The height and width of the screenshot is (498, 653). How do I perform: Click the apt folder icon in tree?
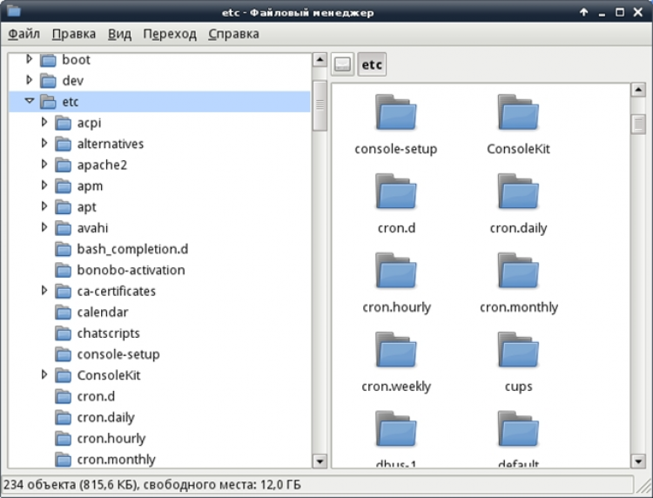[x=63, y=207]
